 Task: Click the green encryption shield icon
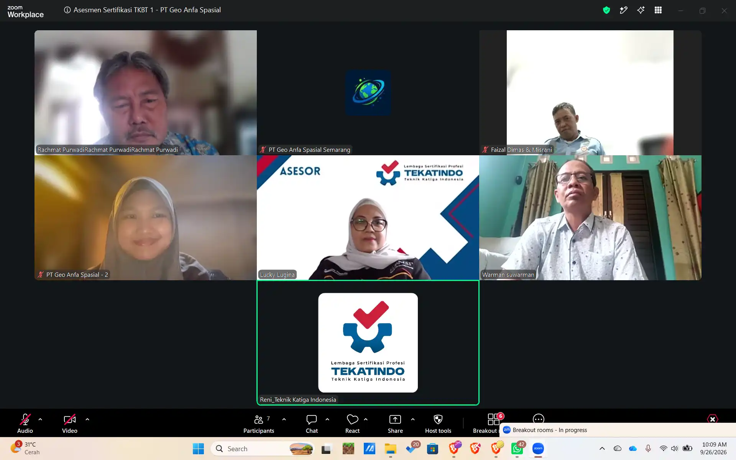(606, 10)
